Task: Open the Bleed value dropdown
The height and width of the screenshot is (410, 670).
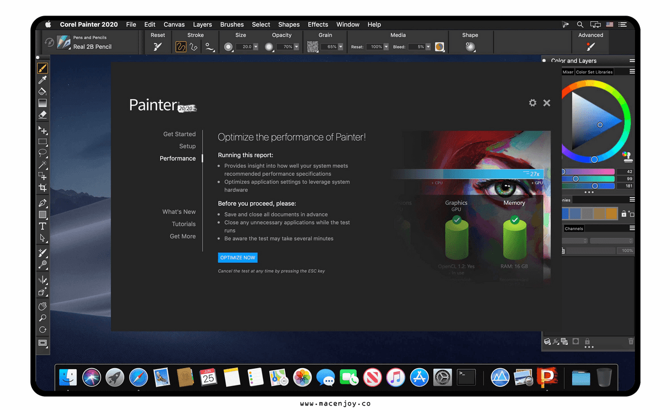Action: click(428, 47)
